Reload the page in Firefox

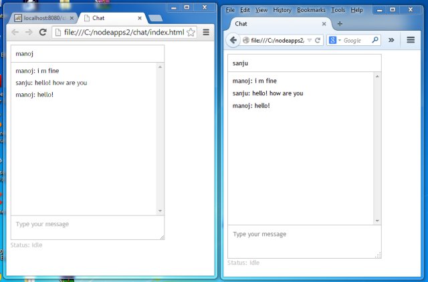point(318,40)
